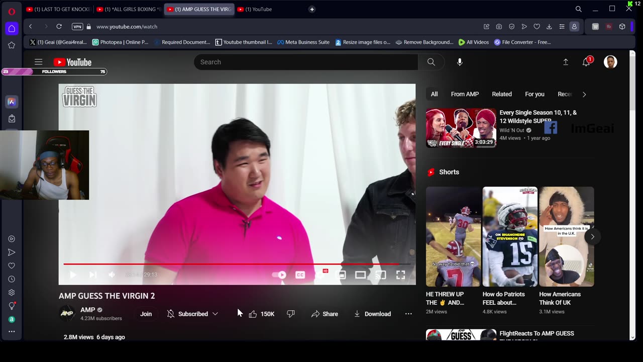Expand the Subscribed notification dropdown
The width and height of the screenshot is (643, 362).
point(215,314)
